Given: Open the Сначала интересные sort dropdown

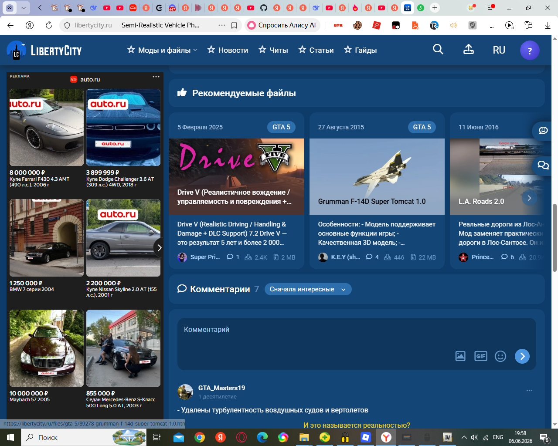Looking at the screenshot, I should (x=308, y=289).
